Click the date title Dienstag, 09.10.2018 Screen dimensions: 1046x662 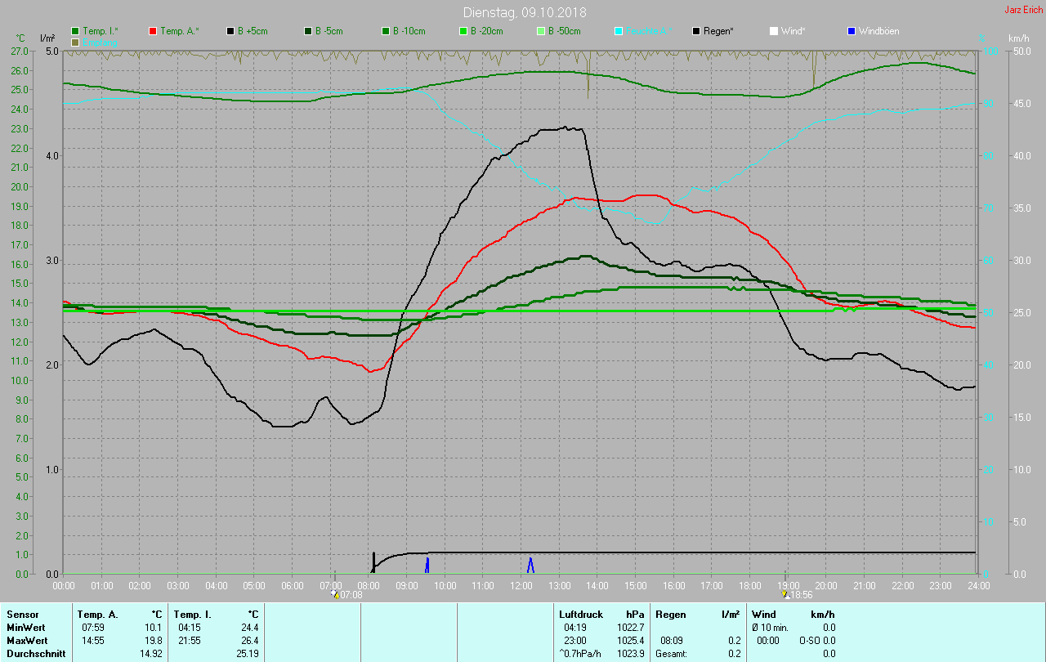(525, 12)
